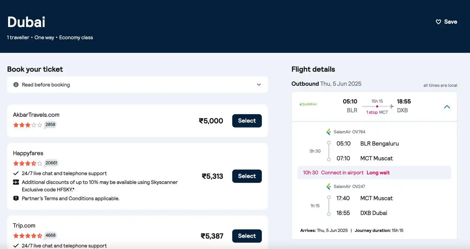
Task: Click Happyfares review count 20661
Action: tap(51, 163)
